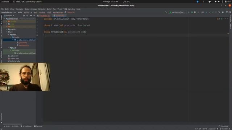Click the project structure window icon
Viewport: 232px width, 130px height.
click(x=227, y=12)
